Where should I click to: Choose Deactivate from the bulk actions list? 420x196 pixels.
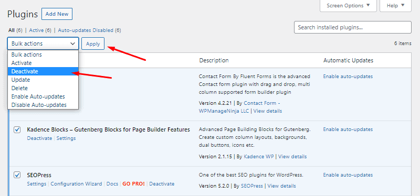tap(43, 71)
